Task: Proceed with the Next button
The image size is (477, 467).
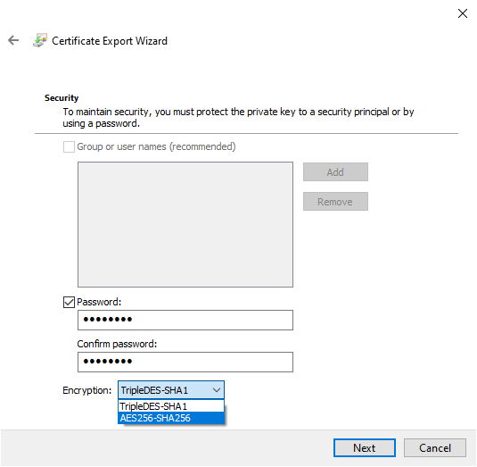Action: pos(365,448)
